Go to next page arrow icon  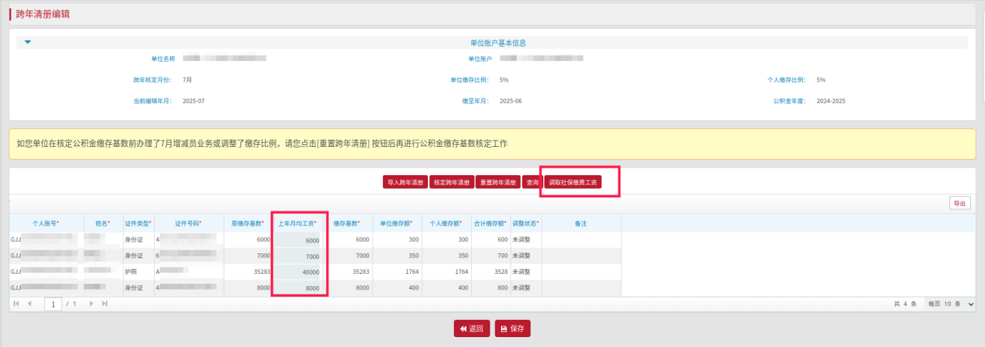coord(91,304)
